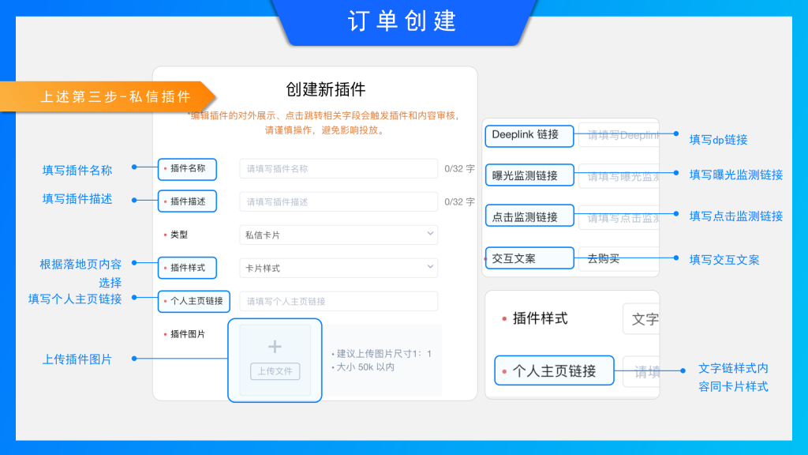Screen dimensions: 808x455
Task: Click the 点击监测链接 input field
Action: (x=619, y=218)
